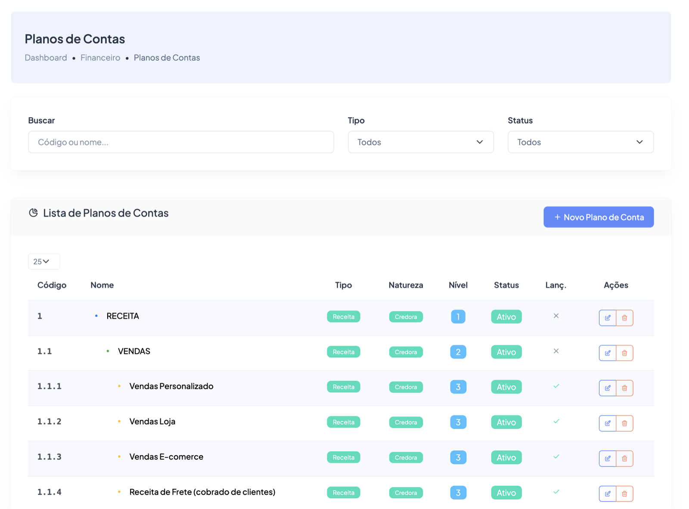Delete the Vendas Loja row

pos(624,423)
